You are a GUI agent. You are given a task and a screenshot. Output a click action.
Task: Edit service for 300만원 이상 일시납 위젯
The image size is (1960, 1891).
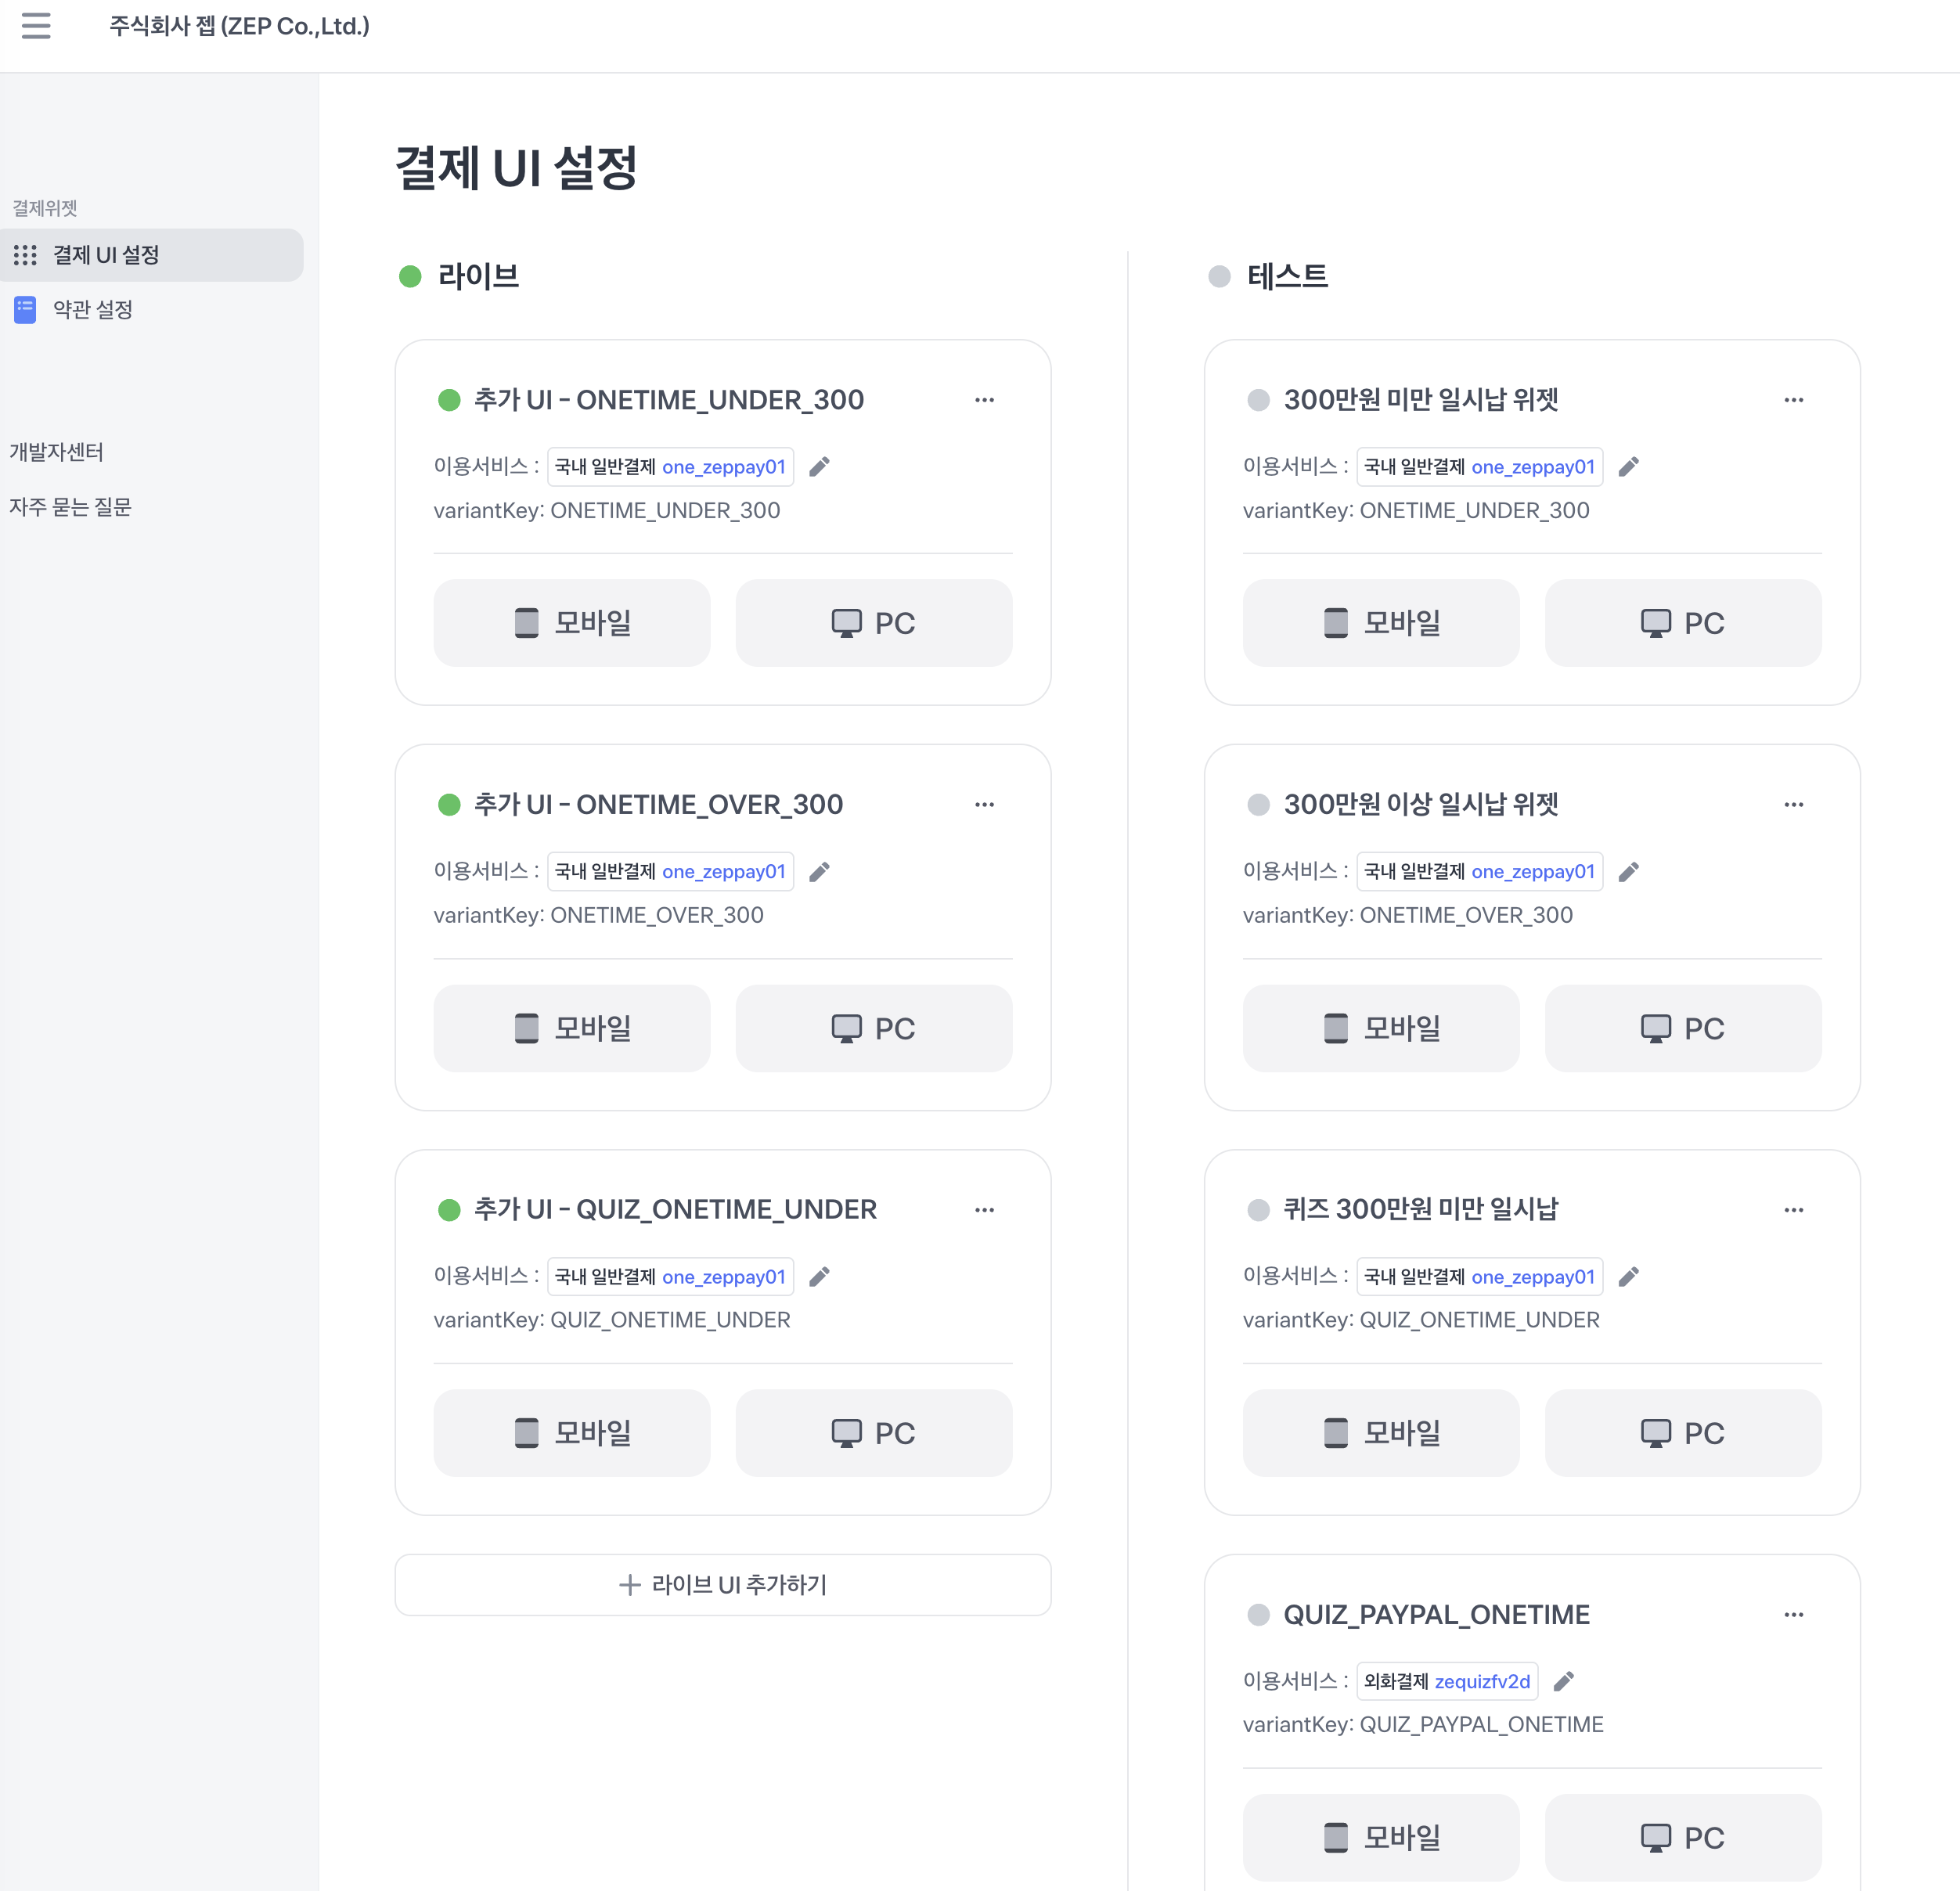1628,872
